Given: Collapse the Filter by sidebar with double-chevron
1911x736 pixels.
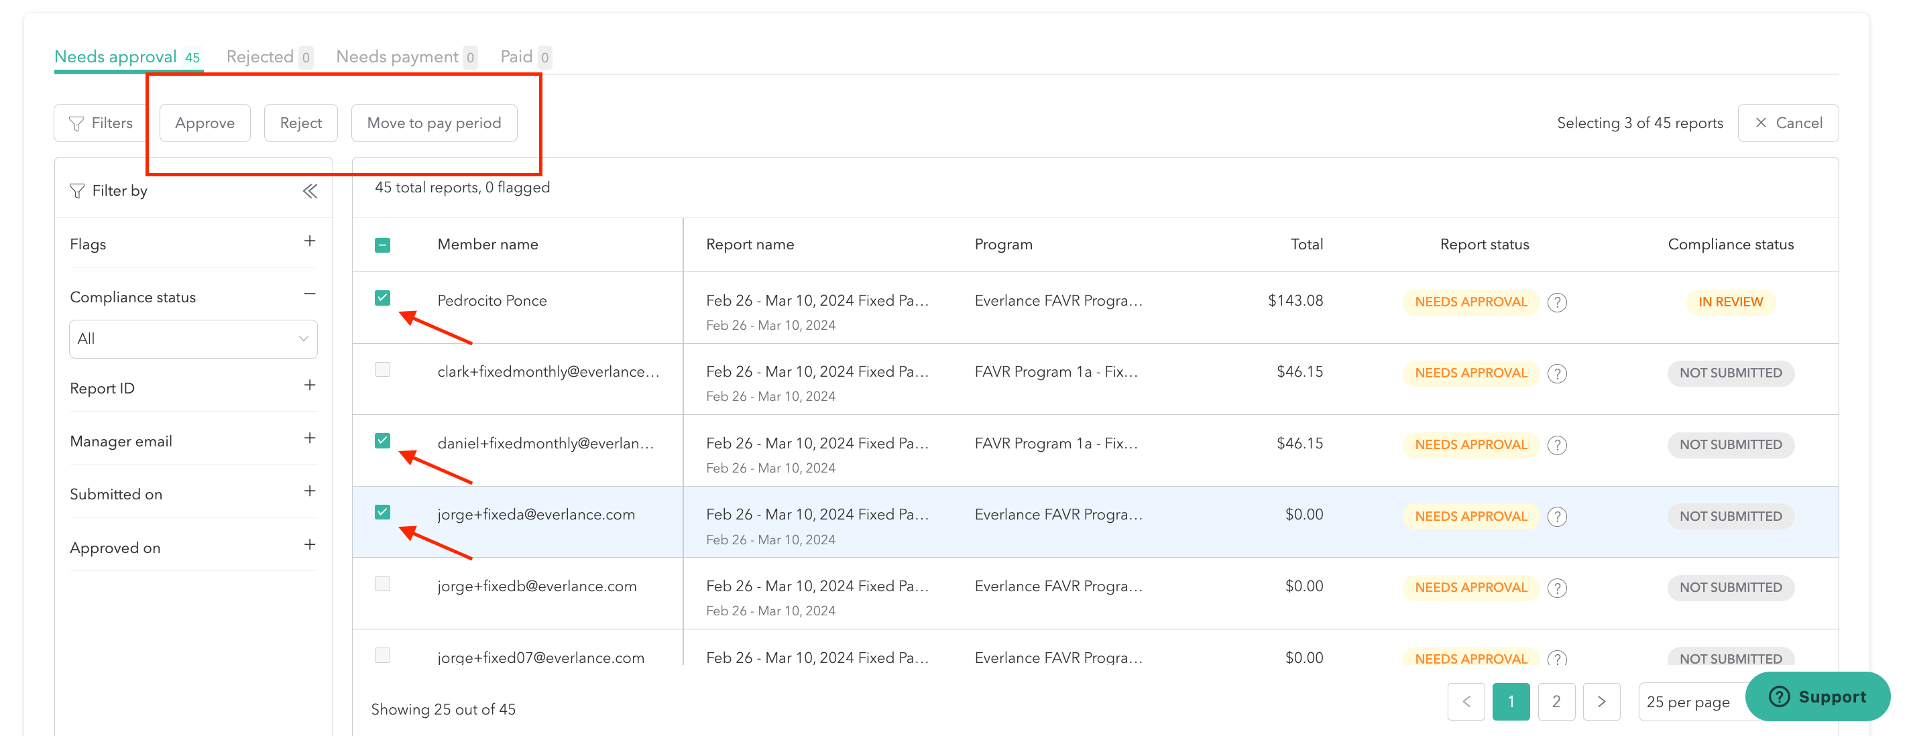Looking at the screenshot, I should point(308,190).
